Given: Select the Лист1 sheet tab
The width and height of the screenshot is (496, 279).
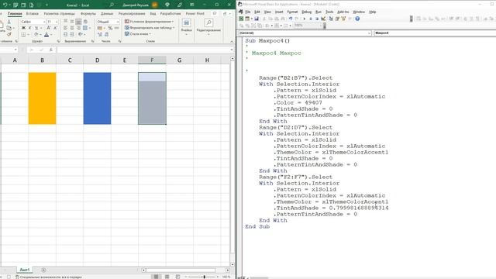Looking at the screenshot, I should click(x=25, y=270).
